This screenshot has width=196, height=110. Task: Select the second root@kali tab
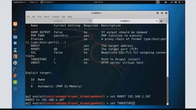point(126,21)
